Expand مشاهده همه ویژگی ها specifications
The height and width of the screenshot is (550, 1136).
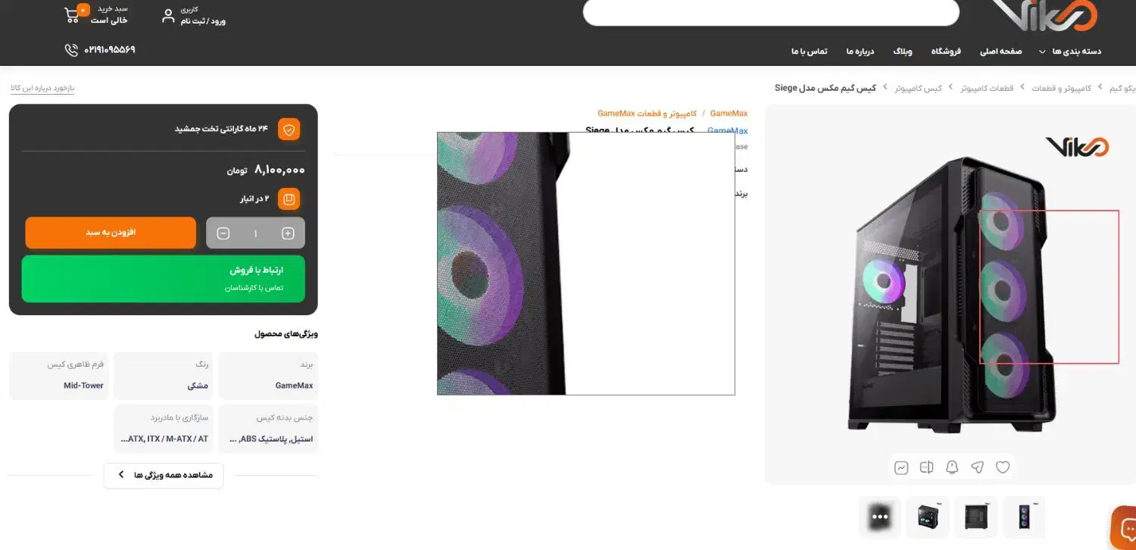pos(164,475)
